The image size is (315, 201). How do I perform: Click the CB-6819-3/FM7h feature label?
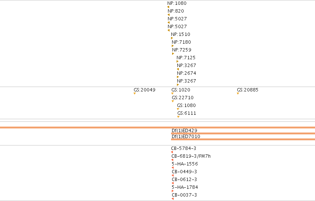(x=191, y=156)
